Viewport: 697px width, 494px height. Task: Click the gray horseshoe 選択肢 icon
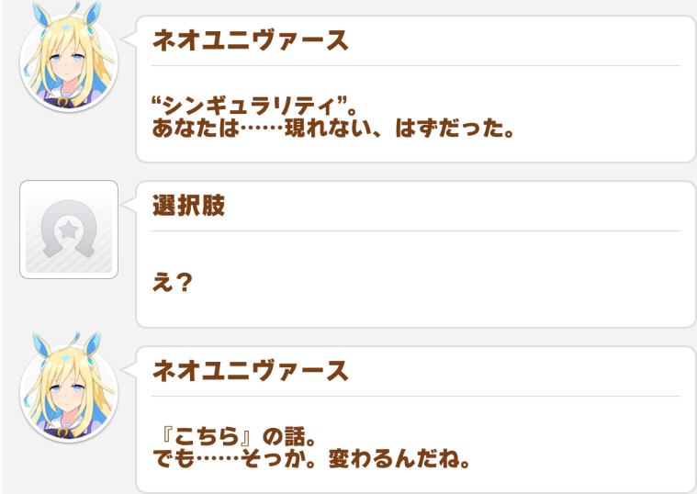click(x=68, y=230)
